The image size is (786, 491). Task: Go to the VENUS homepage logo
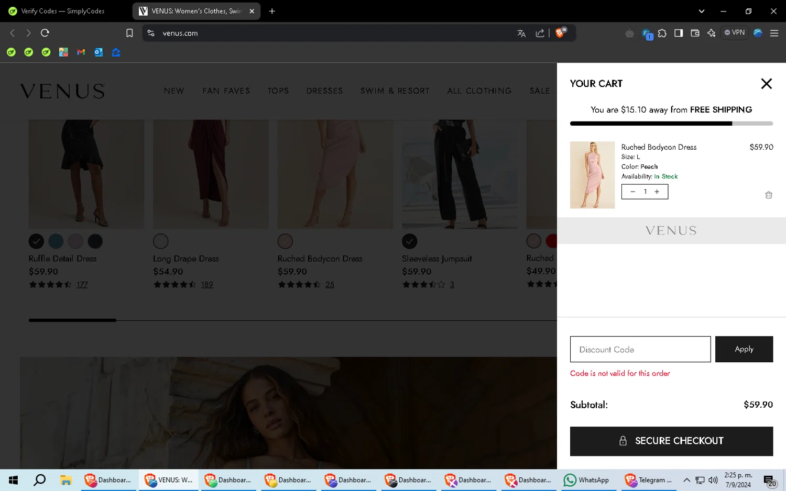(62, 91)
